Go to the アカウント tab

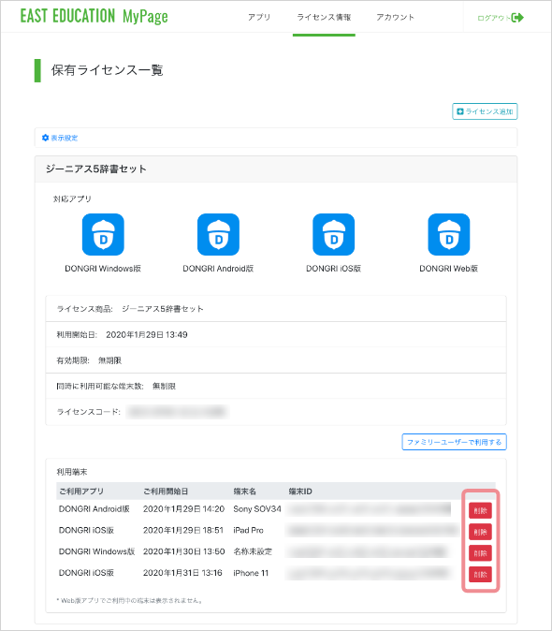click(395, 17)
